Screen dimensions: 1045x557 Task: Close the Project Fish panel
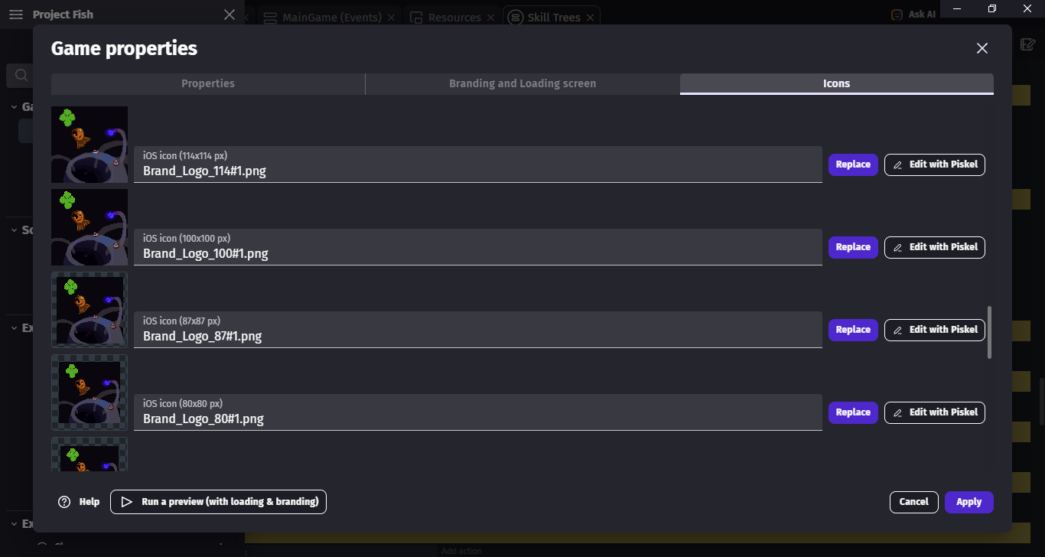(x=230, y=15)
